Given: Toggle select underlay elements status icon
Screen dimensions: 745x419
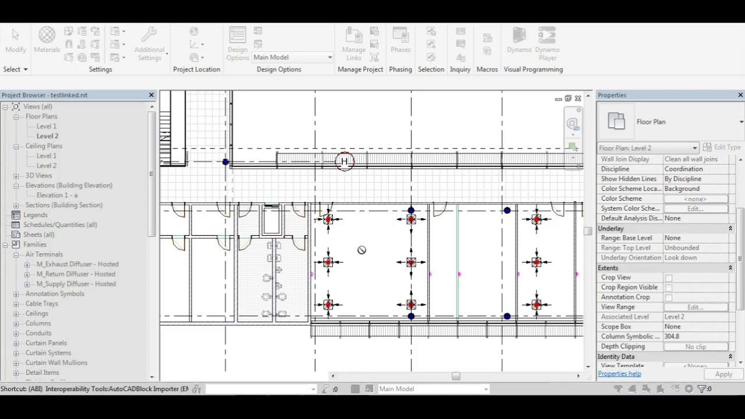Looking at the screenshot, I should coord(633,389).
